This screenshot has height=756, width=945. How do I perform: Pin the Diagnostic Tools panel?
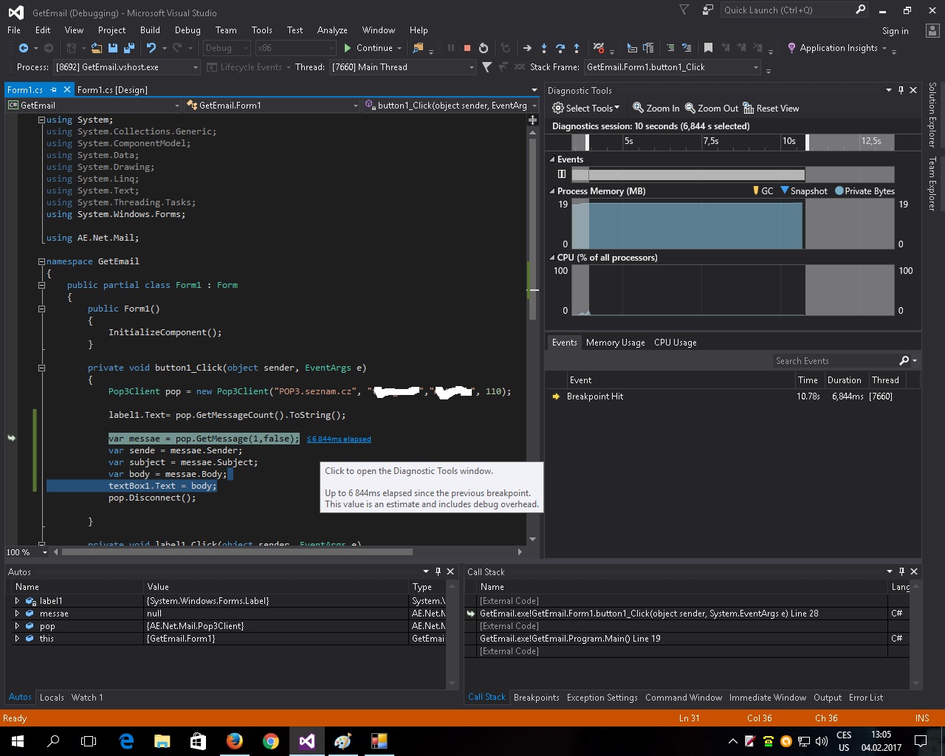[x=901, y=90]
